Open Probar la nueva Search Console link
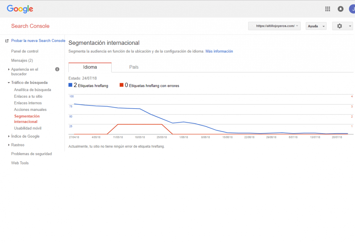The height and width of the screenshot is (243, 355). click(x=38, y=41)
